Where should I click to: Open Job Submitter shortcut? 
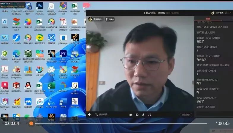(75, 86)
